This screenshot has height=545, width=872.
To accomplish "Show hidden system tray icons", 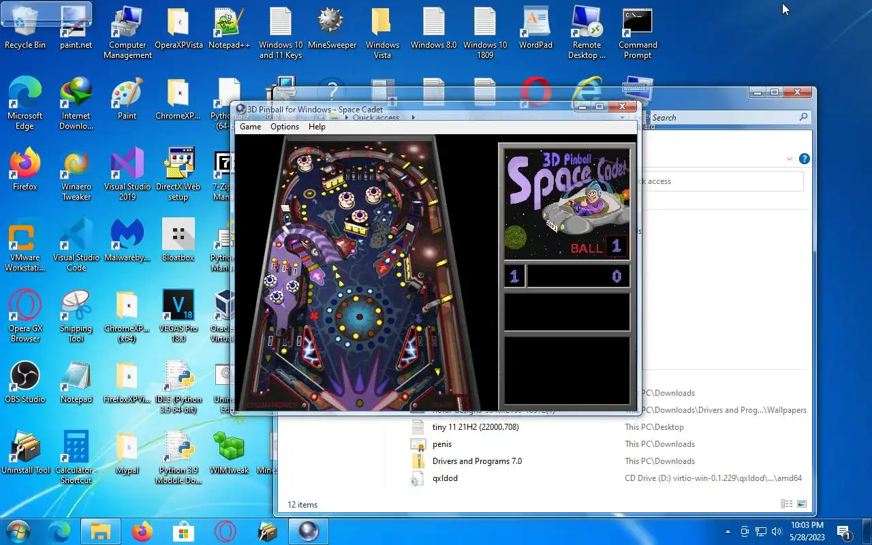I will click(x=728, y=531).
